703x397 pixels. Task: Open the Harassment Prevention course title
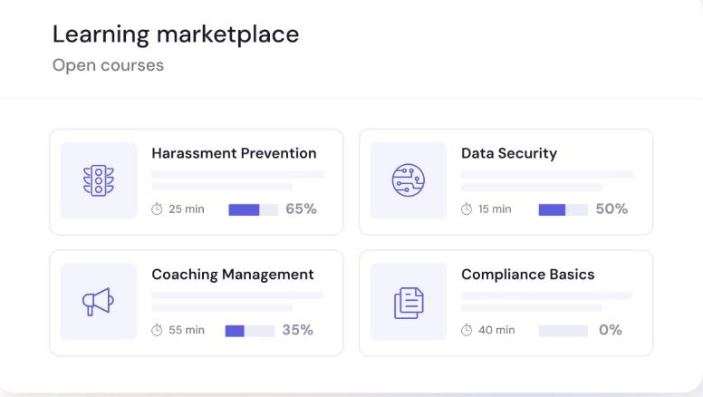[x=234, y=153]
